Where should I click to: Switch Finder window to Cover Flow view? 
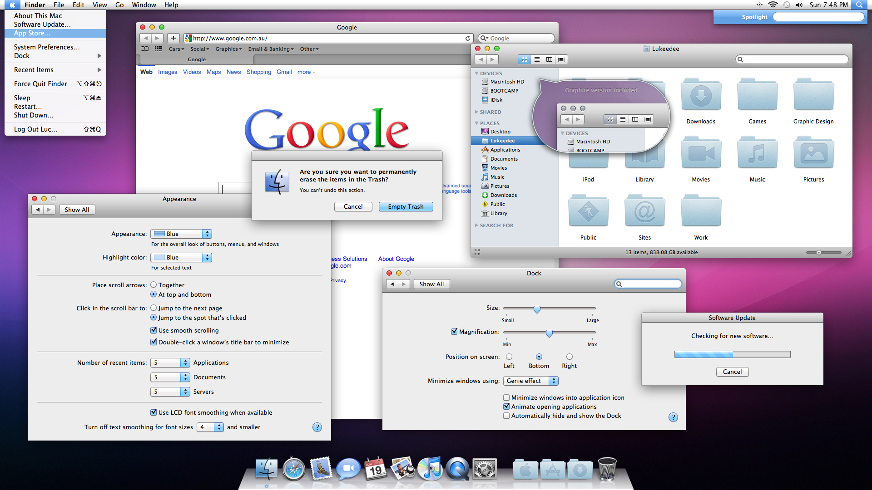[x=562, y=59]
